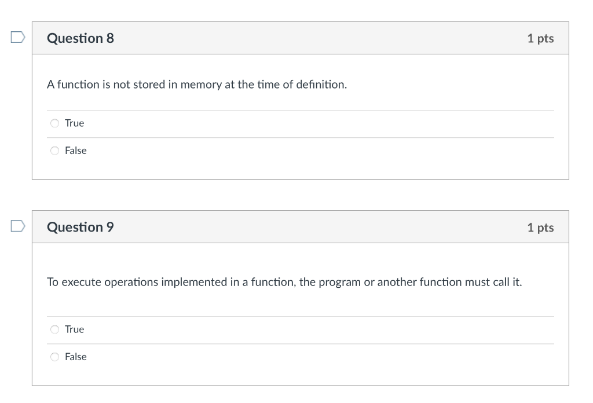Click the "Question 9" heading
Screen dimensions: 593x403
(x=80, y=227)
